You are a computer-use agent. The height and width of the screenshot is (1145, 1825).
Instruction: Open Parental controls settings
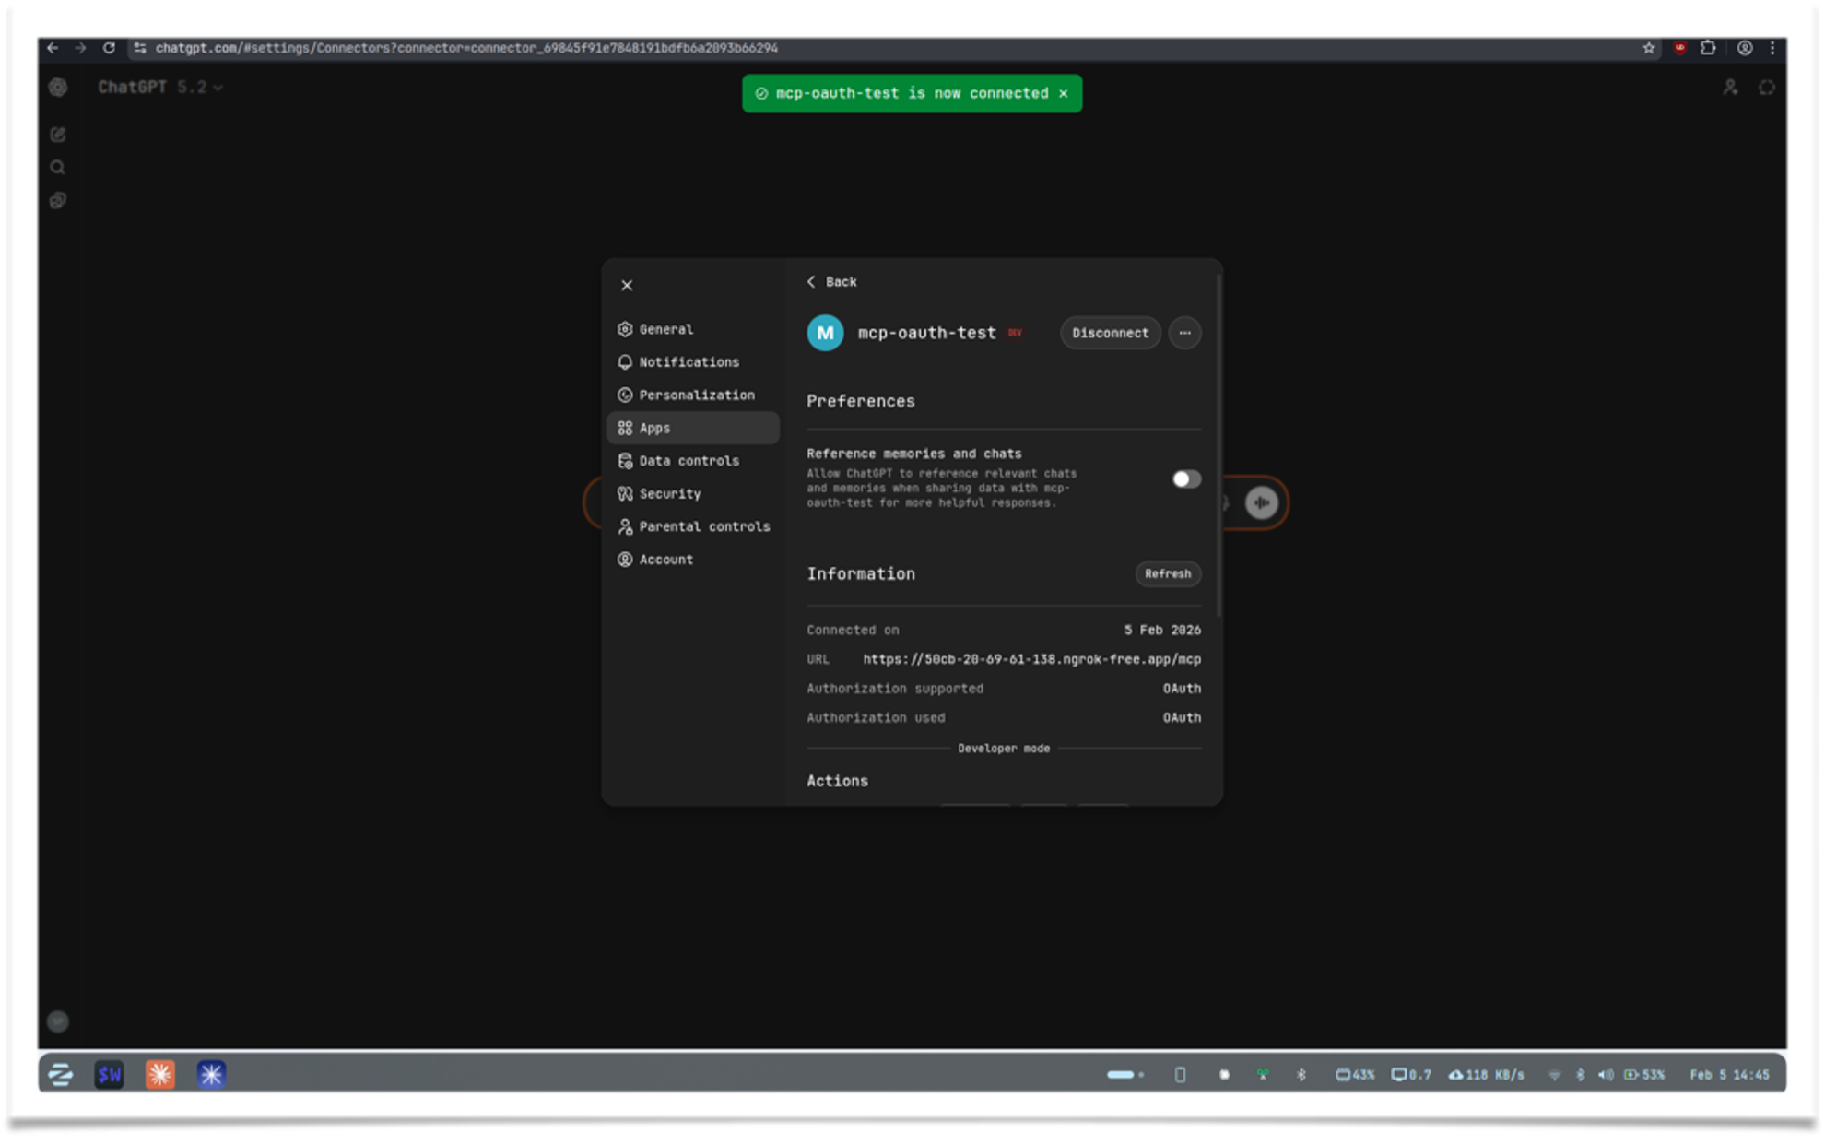(x=705, y=526)
